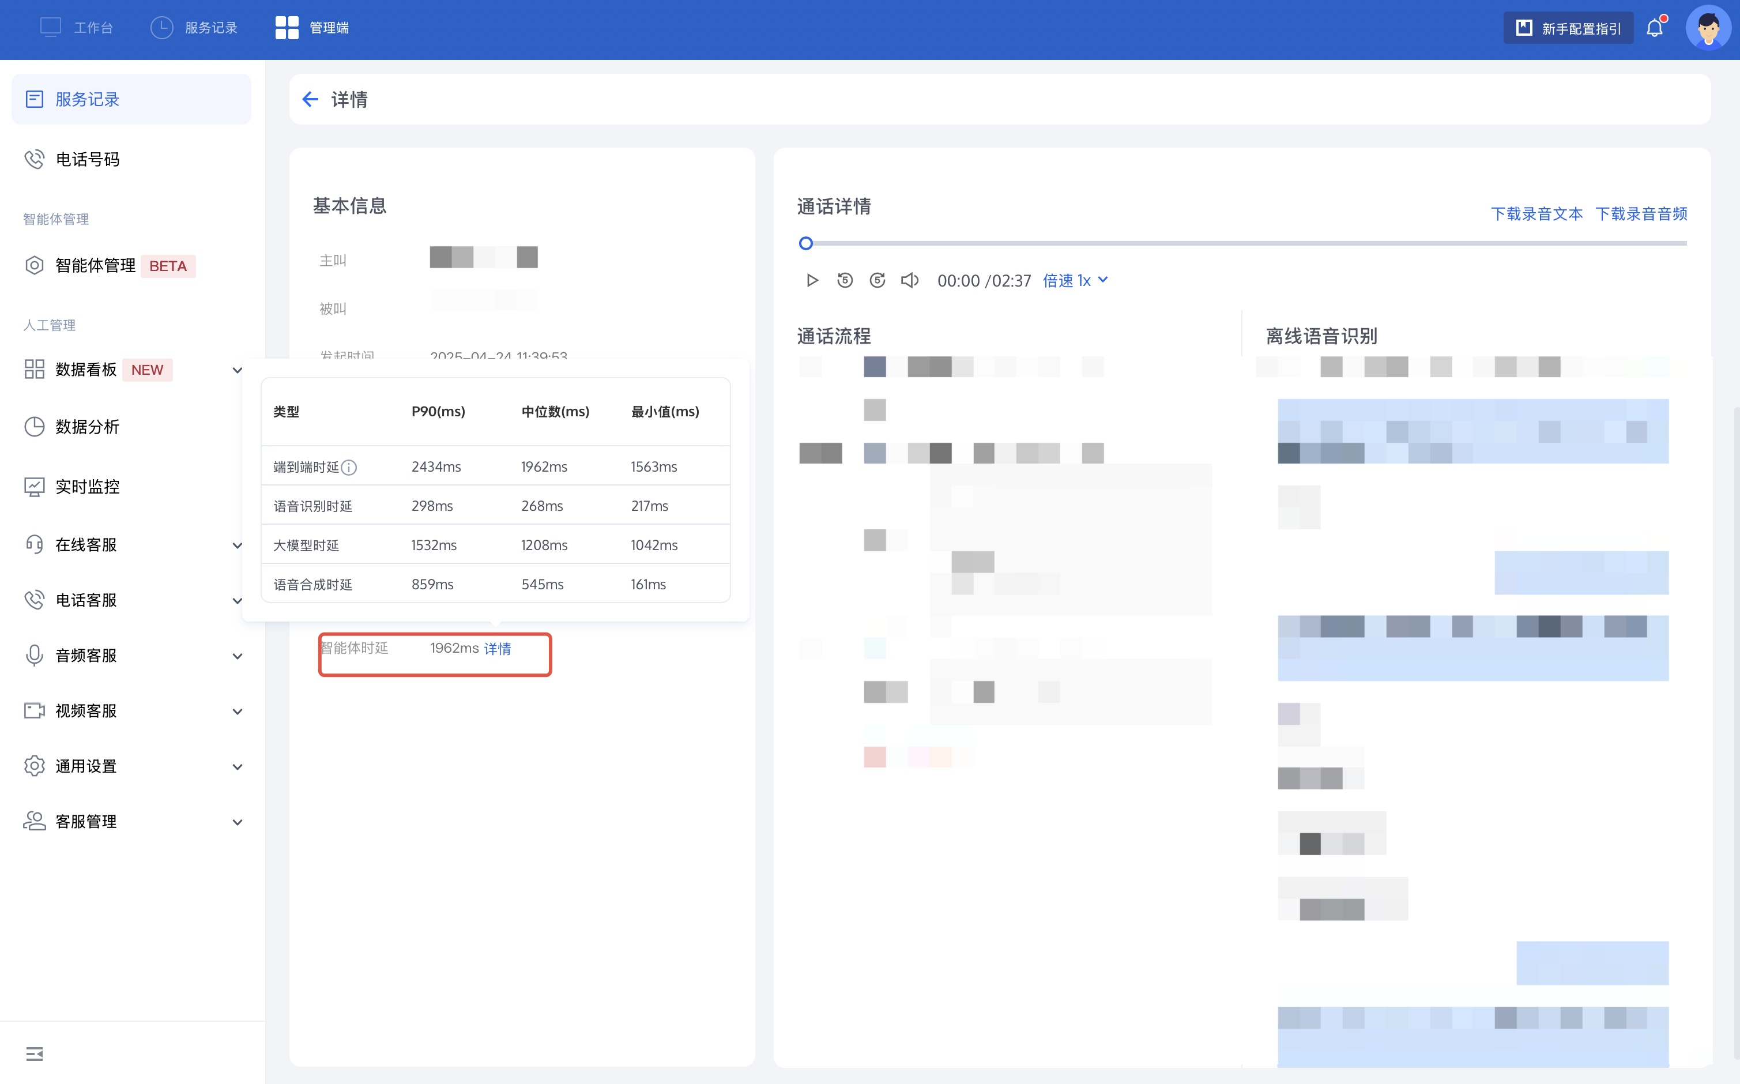Mute the recording volume speaker icon
Viewport: 1740px width, 1084px height.
pyautogui.click(x=909, y=280)
